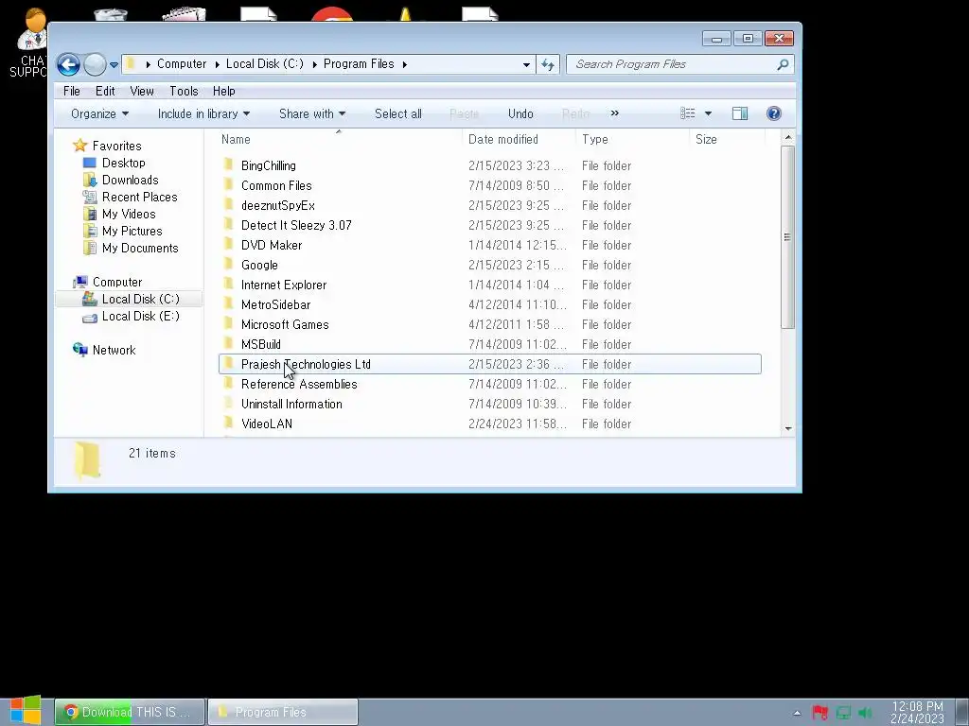
Task: Show more toolbar commands chevron
Action: click(x=614, y=113)
